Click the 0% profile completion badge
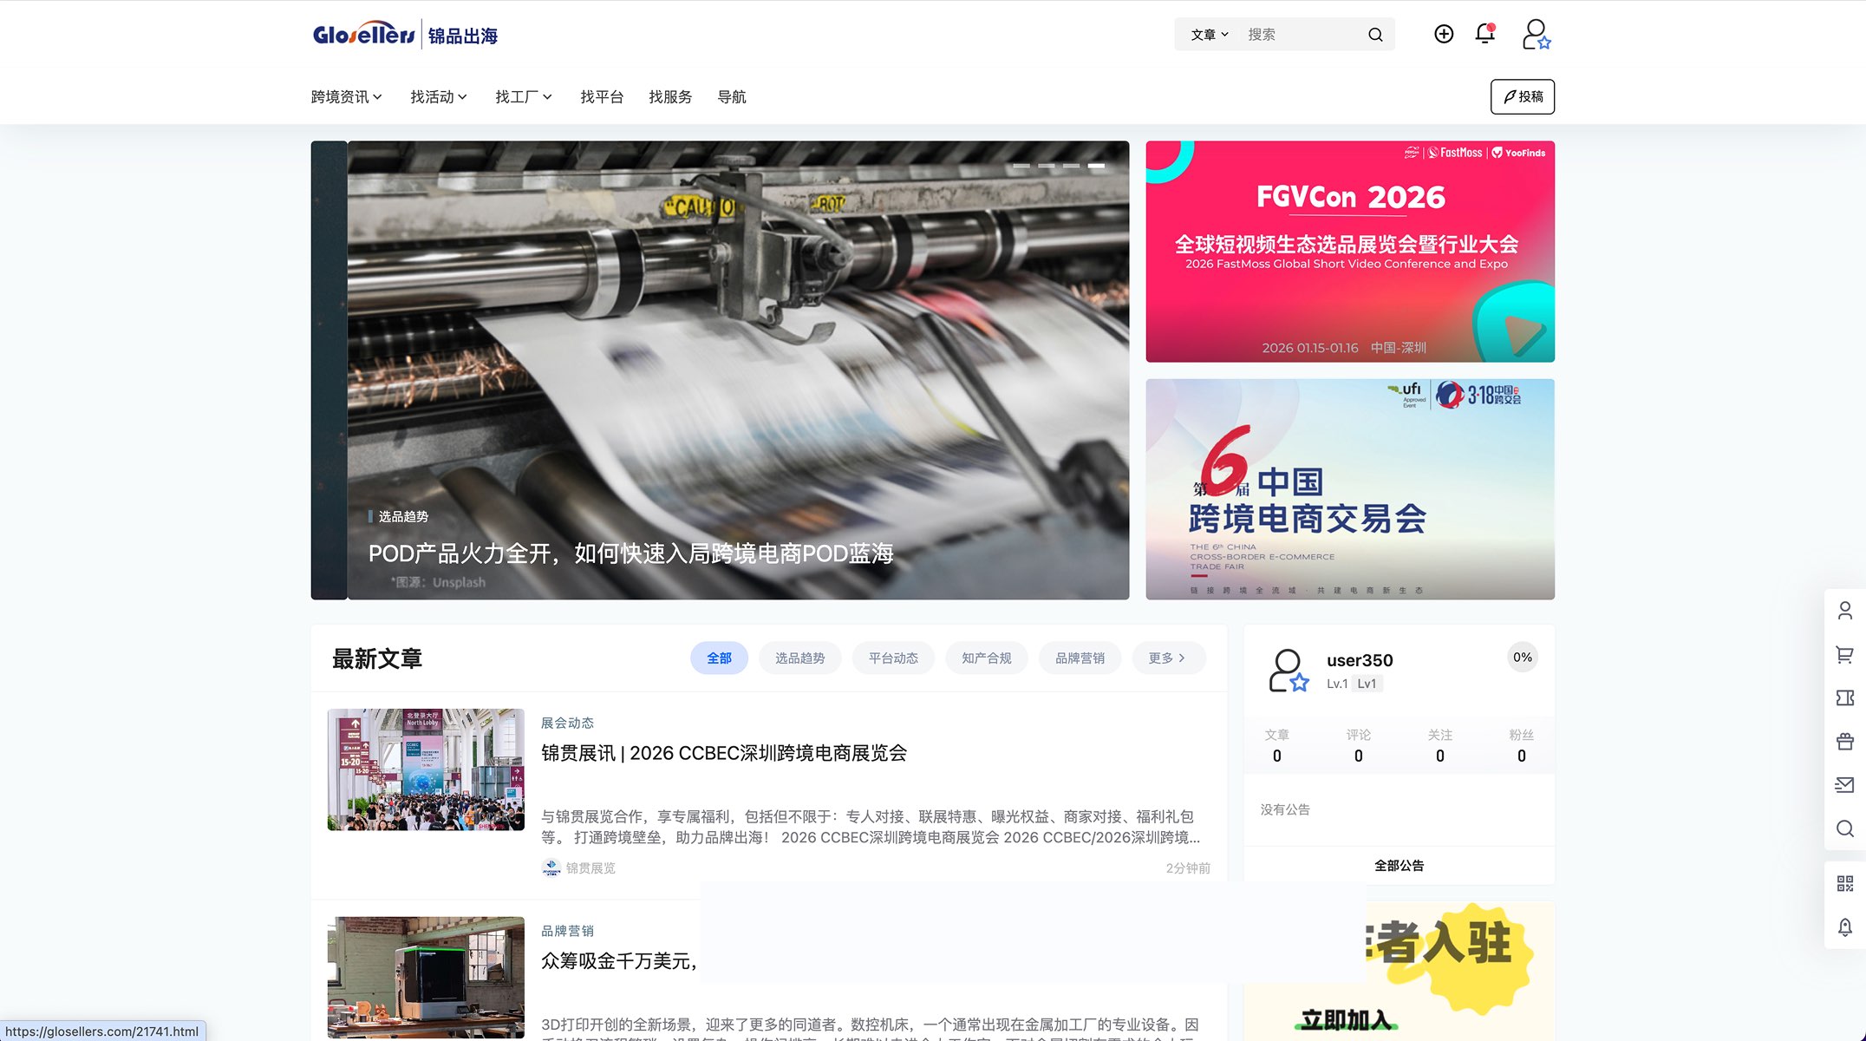This screenshot has height=1041, width=1866. [1523, 658]
